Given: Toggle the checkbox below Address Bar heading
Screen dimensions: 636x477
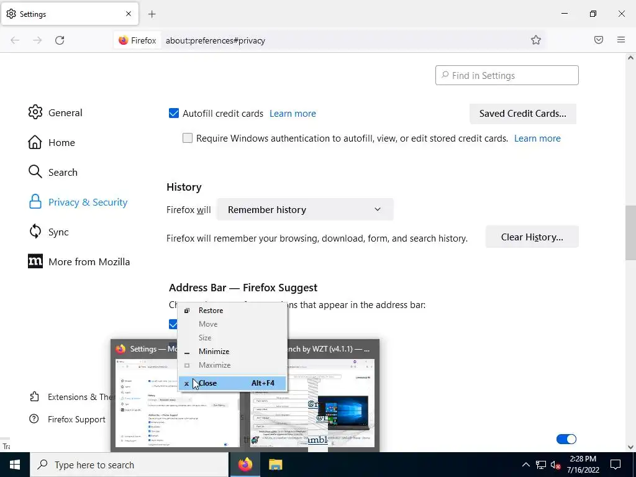Looking at the screenshot, I should click(x=173, y=324).
